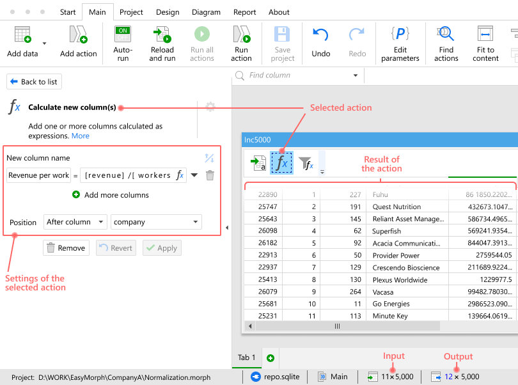Click the reorder columns icon

point(210,158)
